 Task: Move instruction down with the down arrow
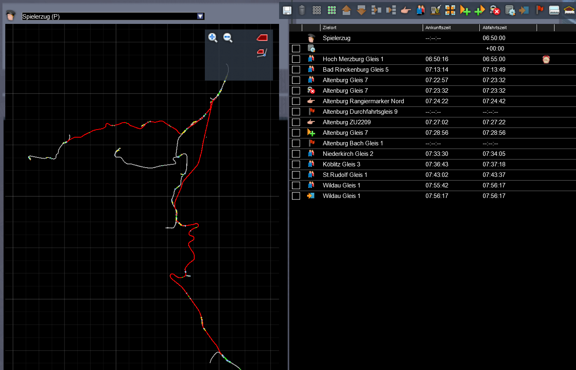pos(361,11)
